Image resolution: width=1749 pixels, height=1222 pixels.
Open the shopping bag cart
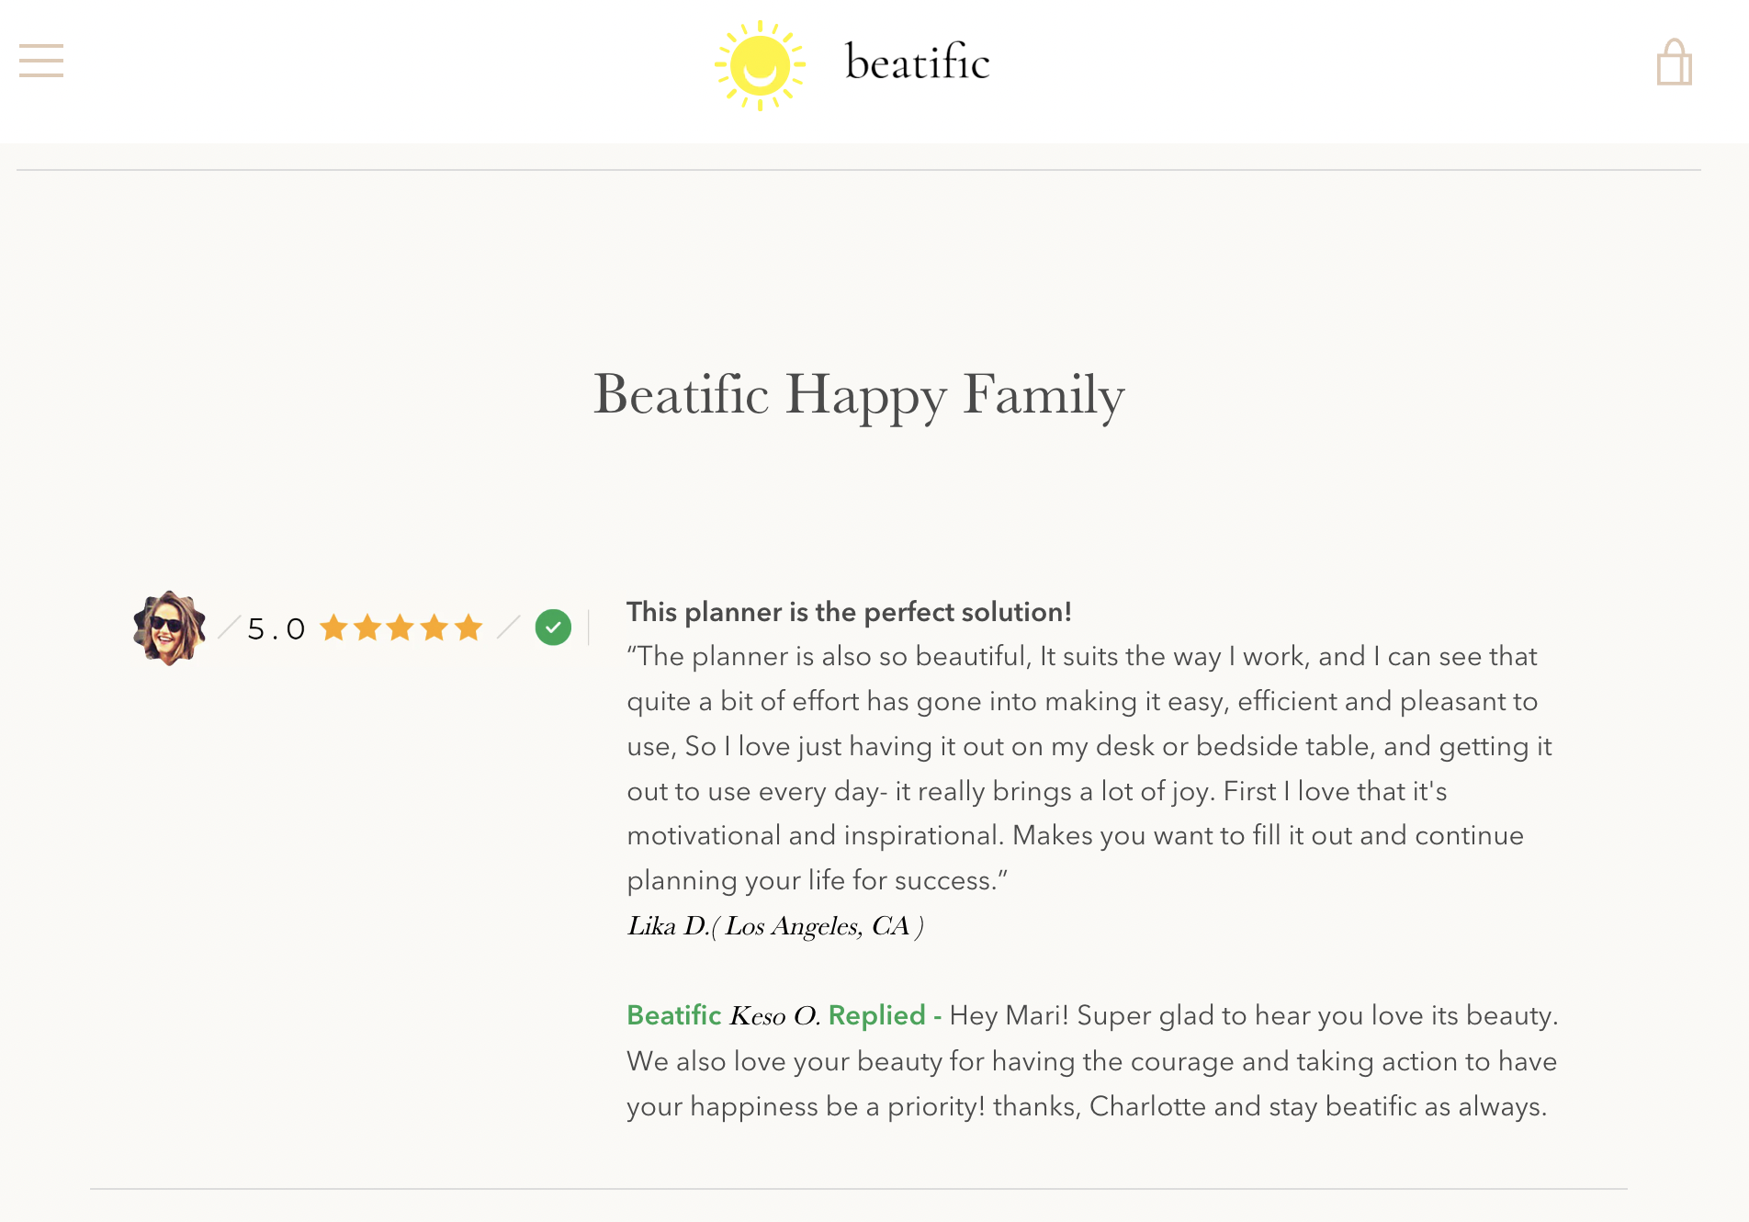click(x=1674, y=62)
